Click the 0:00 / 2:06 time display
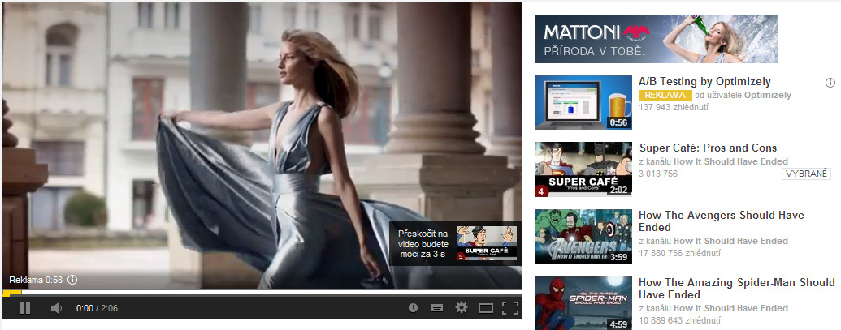Image resolution: width=841 pixels, height=330 pixels. 97,308
